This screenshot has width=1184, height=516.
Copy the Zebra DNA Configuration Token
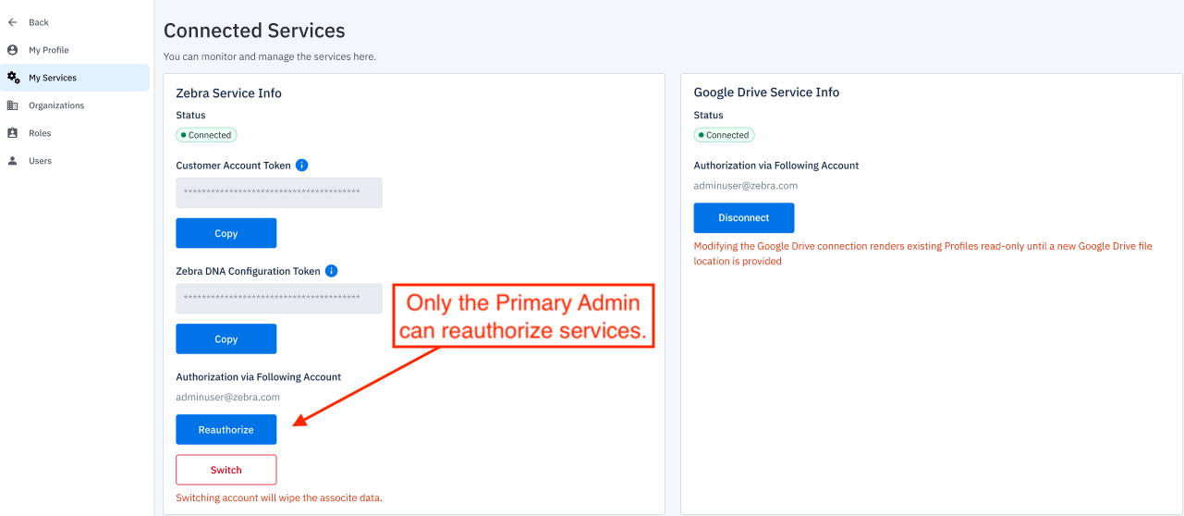click(226, 338)
